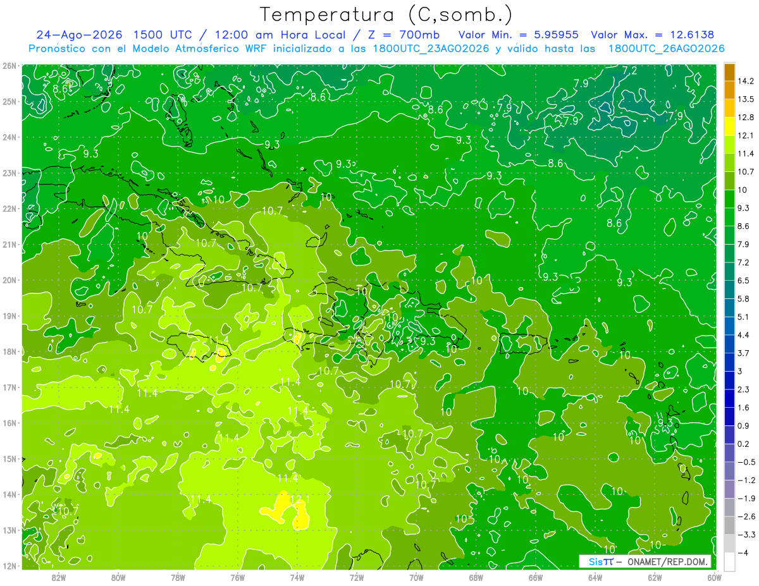Click the '5.8' legend scale value

(743, 298)
